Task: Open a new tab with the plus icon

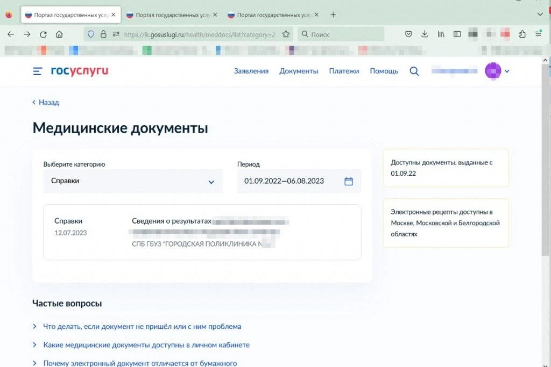Action: click(334, 15)
